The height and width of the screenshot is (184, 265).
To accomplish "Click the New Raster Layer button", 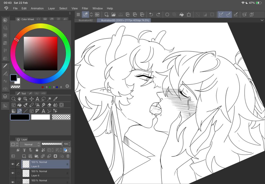I will coord(24,156).
